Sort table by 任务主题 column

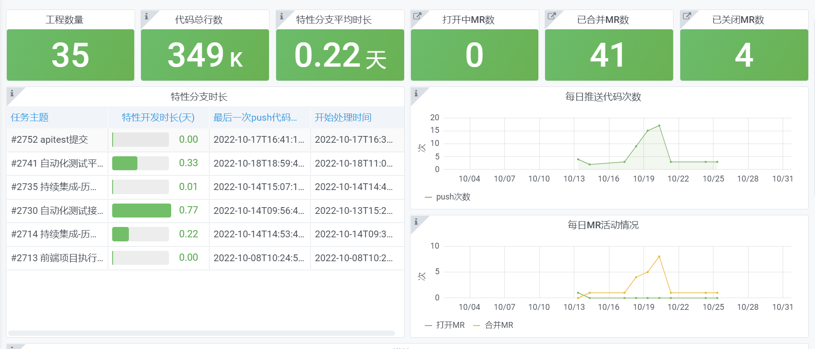(x=30, y=118)
